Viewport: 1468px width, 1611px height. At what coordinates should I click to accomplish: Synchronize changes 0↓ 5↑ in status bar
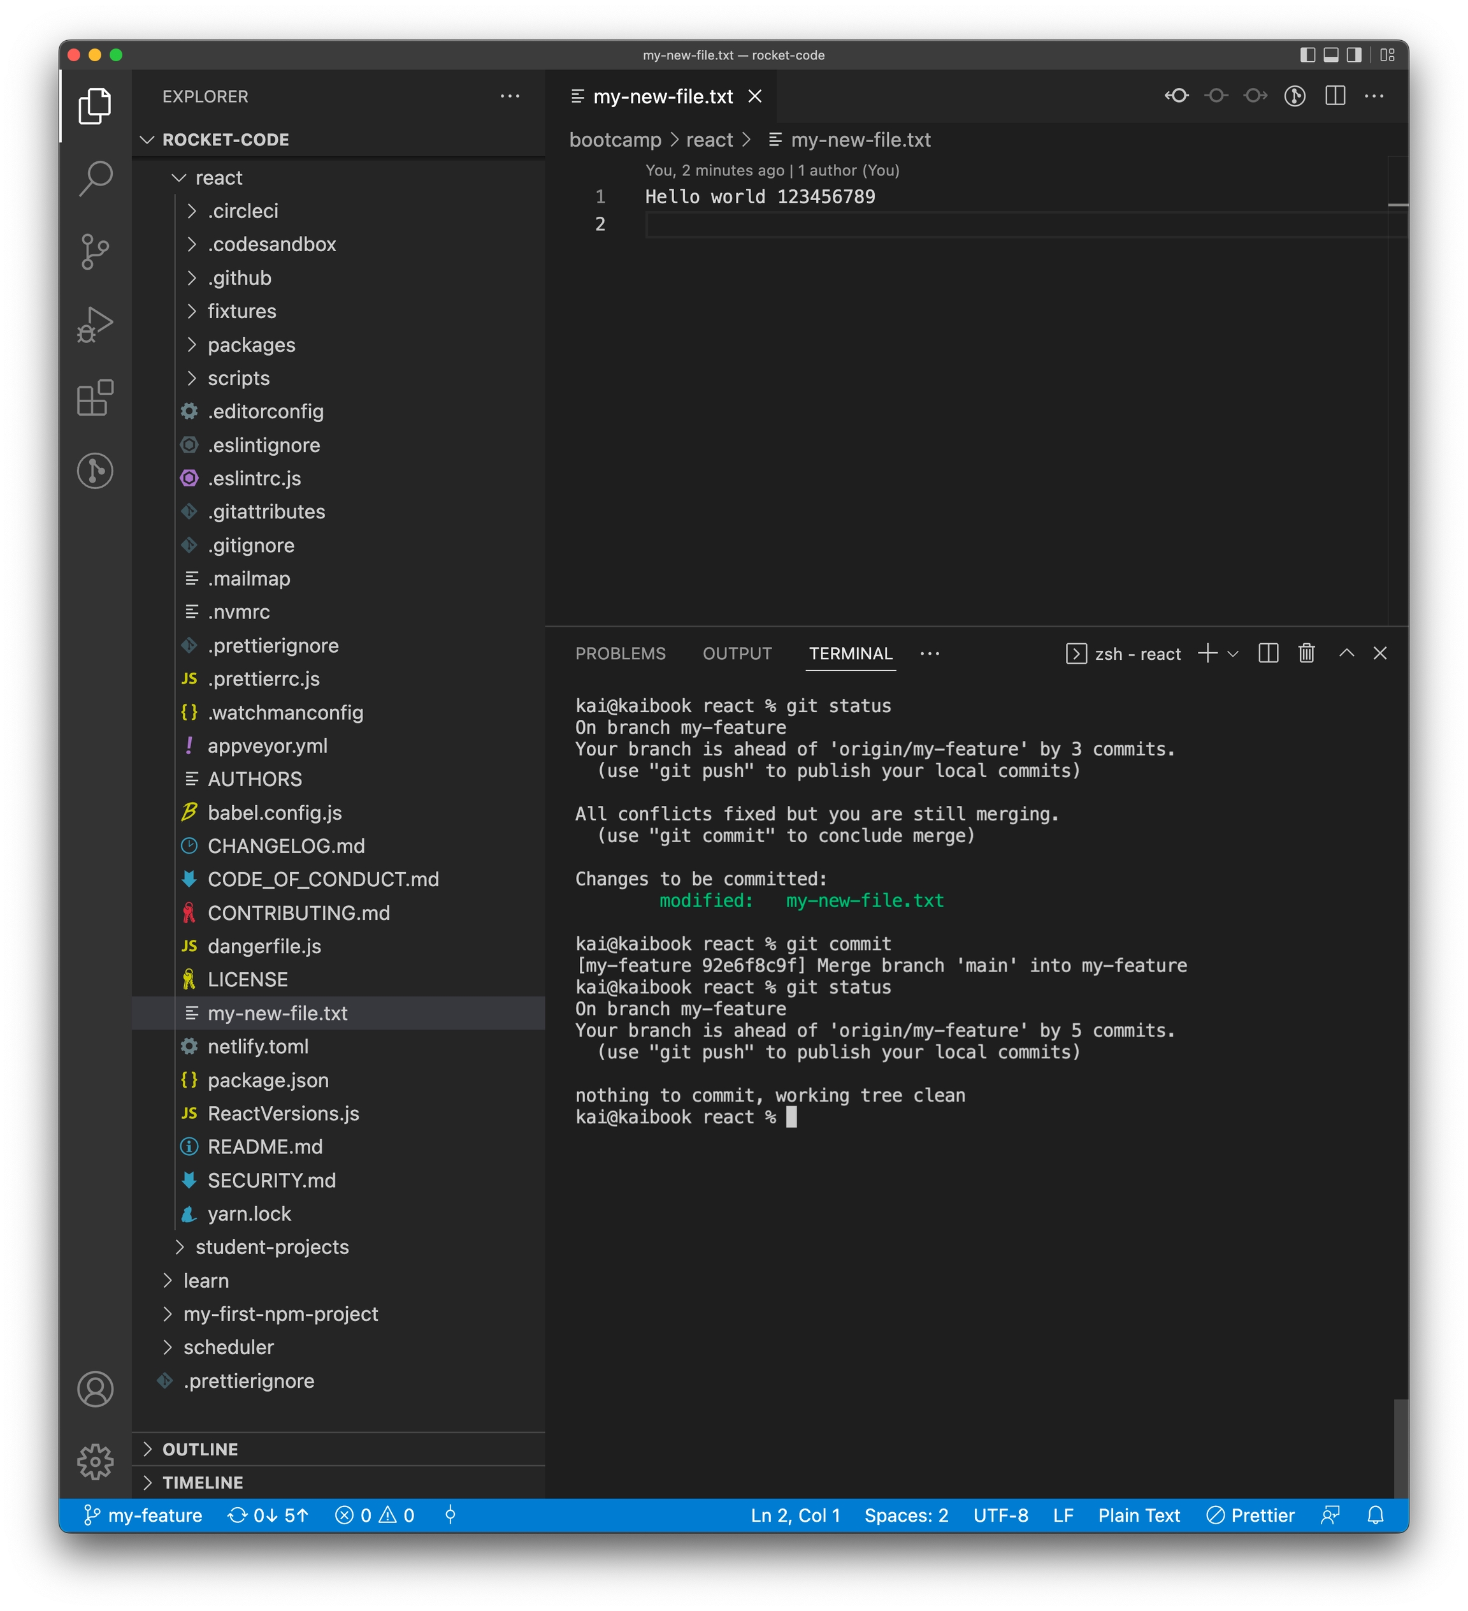point(268,1516)
